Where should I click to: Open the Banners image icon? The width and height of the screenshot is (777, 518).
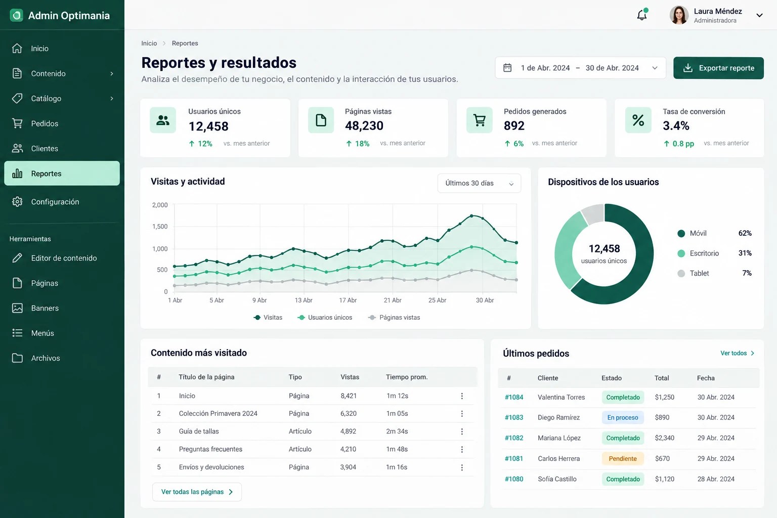click(x=17, y=308)
